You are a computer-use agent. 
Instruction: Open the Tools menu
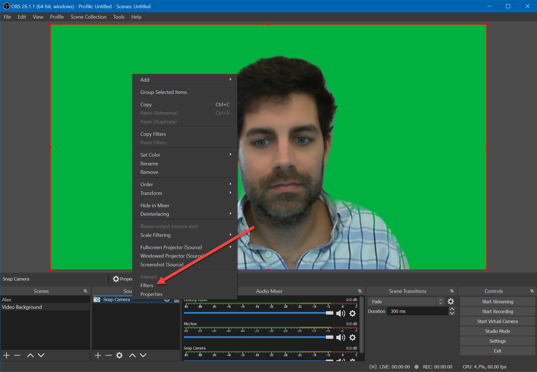[119, 17]
